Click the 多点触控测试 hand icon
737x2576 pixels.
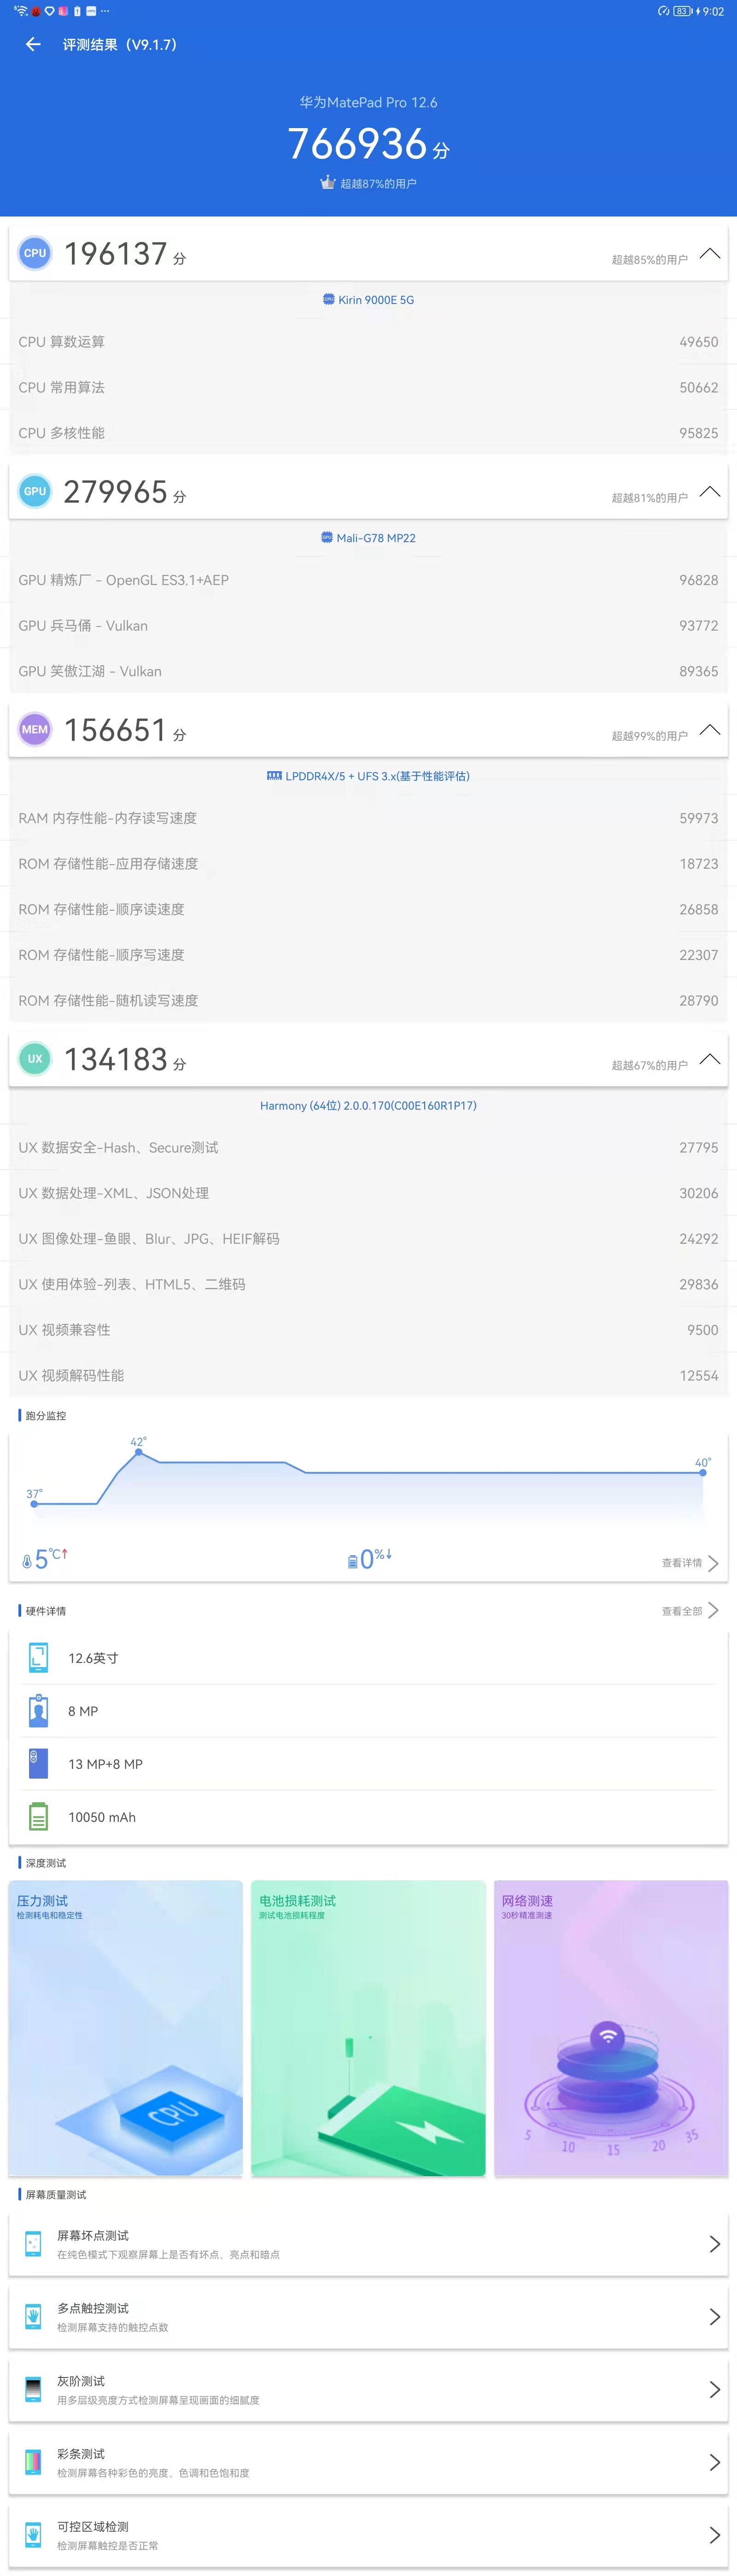tap(33, 2316)
